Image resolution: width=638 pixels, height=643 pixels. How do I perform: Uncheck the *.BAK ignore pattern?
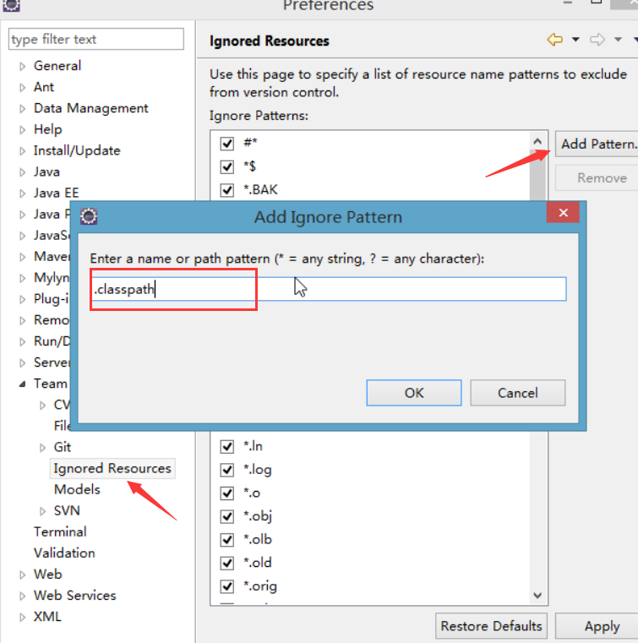226,190
